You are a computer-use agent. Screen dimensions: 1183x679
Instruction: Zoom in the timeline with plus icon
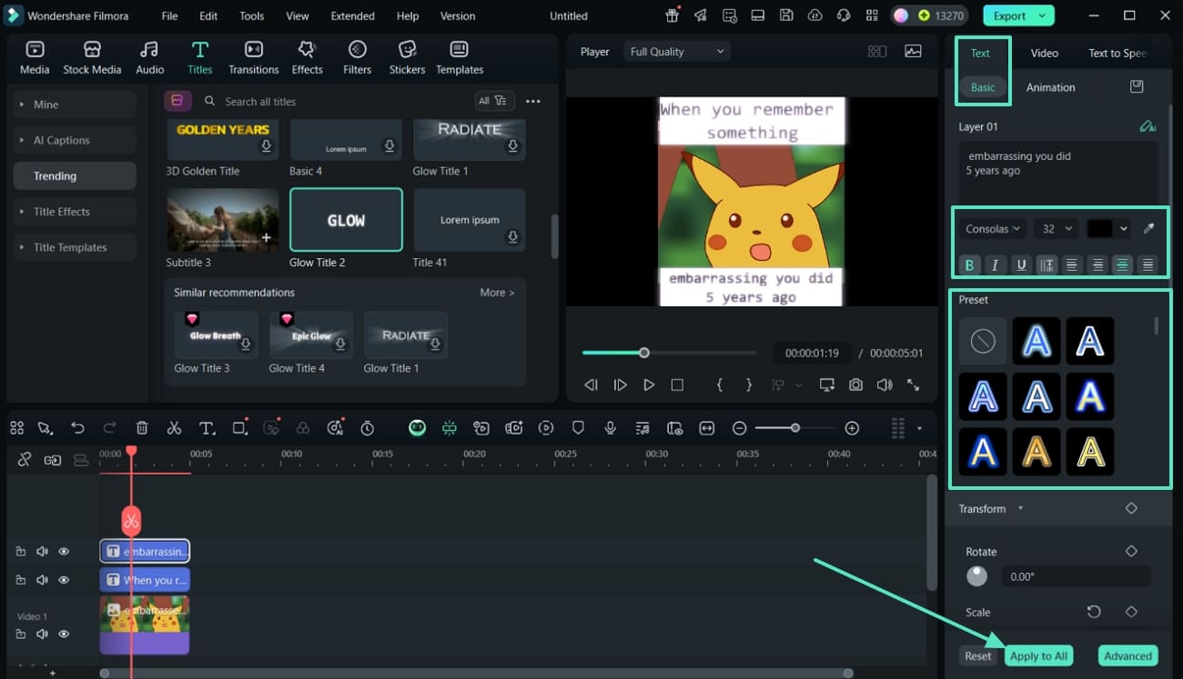tap(852, 428)
